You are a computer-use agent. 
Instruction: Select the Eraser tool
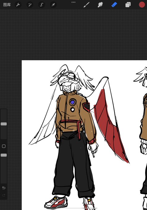[114, 5]
